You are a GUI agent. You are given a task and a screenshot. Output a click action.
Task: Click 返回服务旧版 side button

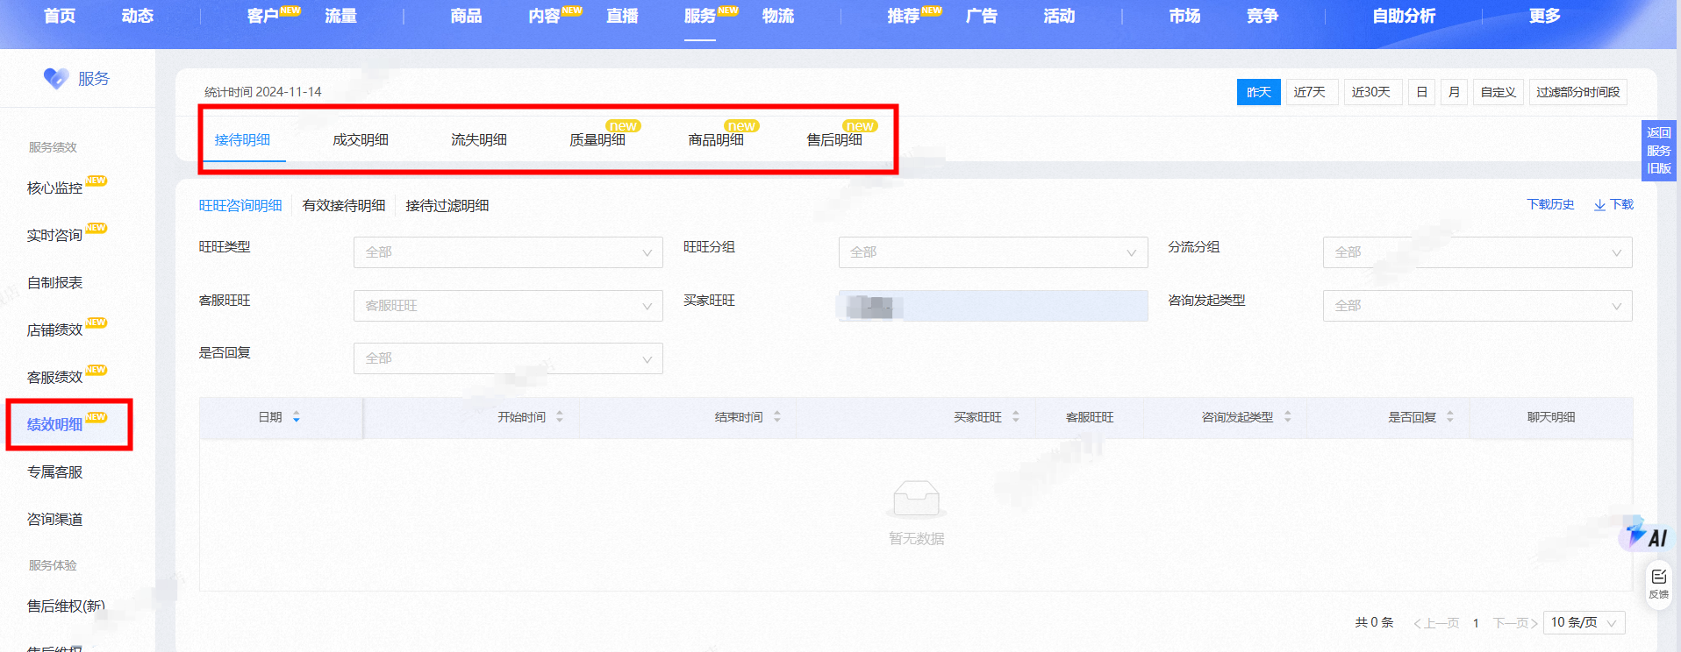click(1659, 151)
